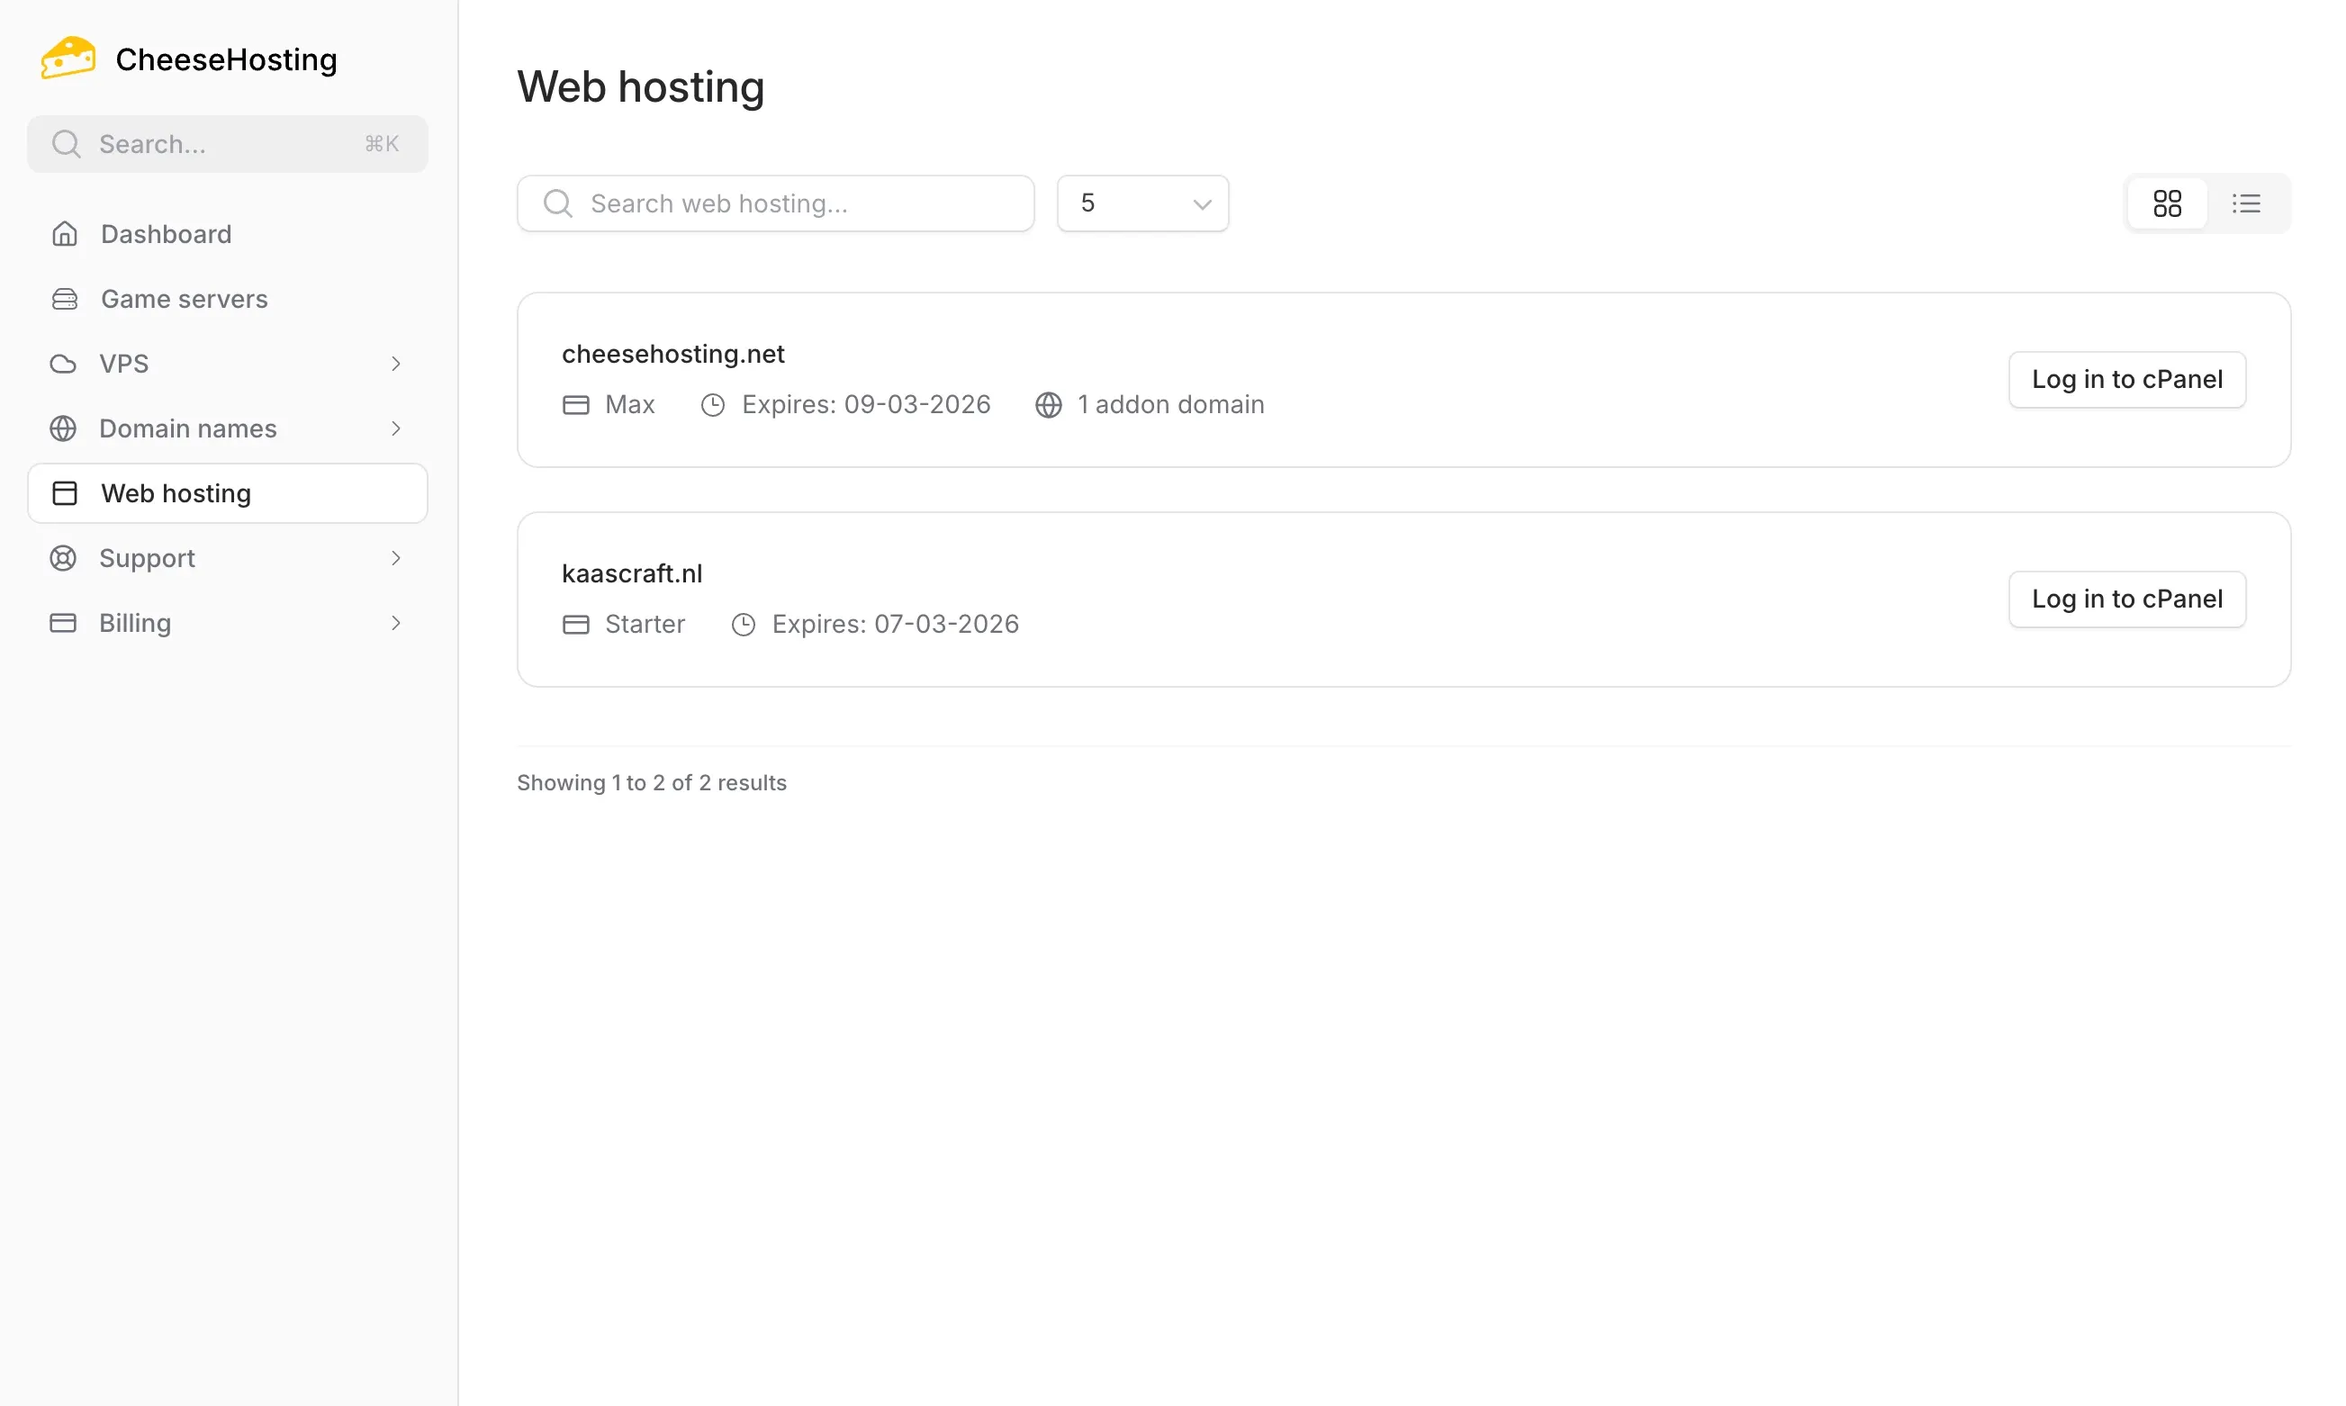This screenshot has height=1406, width=2346.
Task: Select Web hosting in the sidebar
Action: click(x=176, y=492)
